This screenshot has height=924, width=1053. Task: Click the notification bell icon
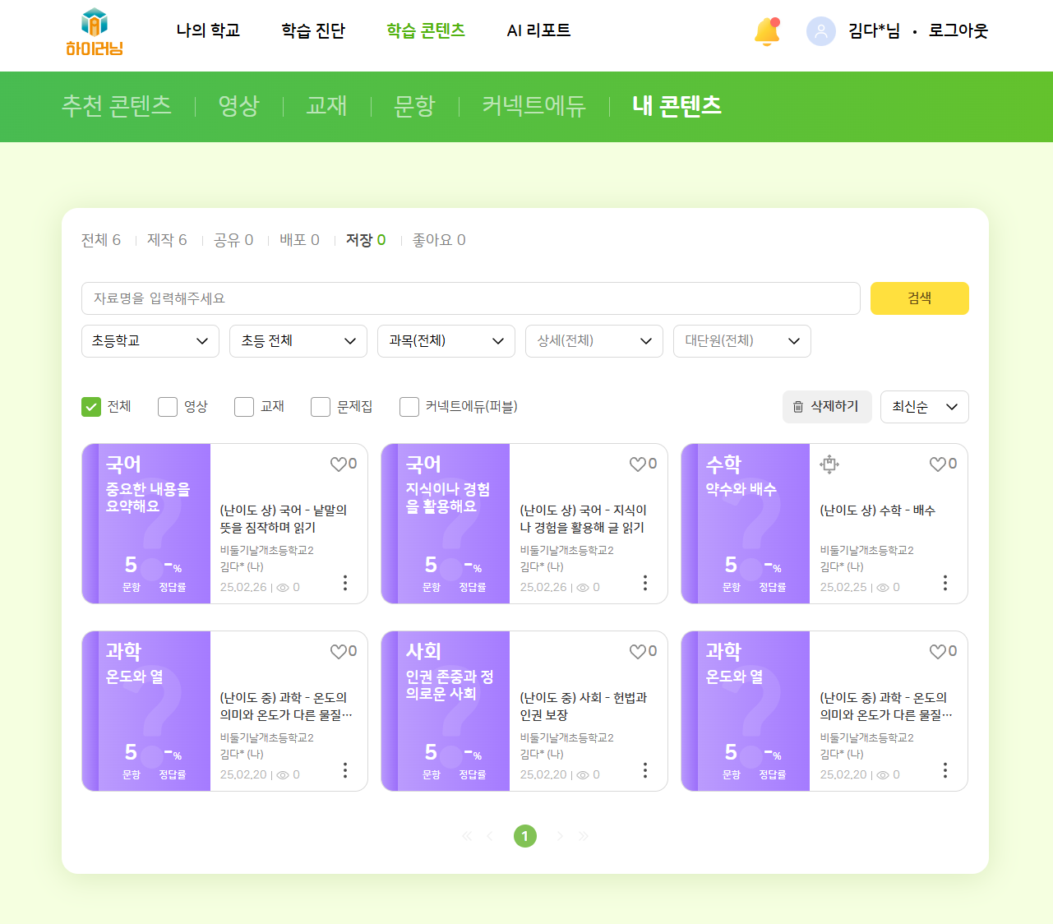point(766,32)
